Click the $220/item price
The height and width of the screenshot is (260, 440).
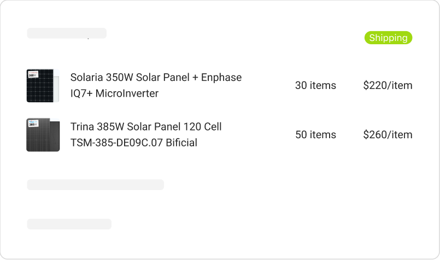tap(388, 86)
